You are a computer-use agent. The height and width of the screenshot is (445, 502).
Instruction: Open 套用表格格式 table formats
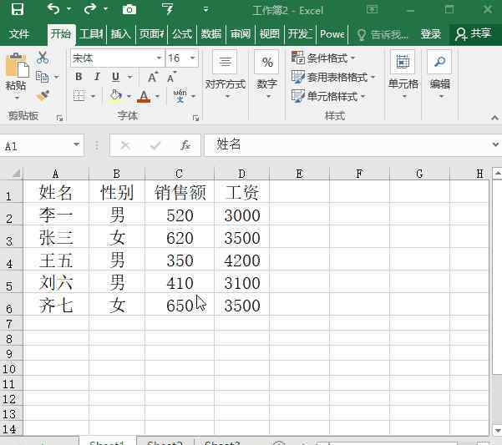(333, 77)
